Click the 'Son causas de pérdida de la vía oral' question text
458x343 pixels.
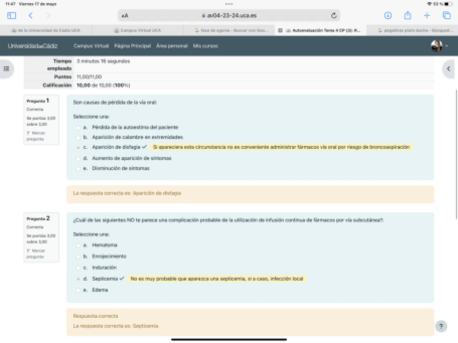[x=115, y=102]
